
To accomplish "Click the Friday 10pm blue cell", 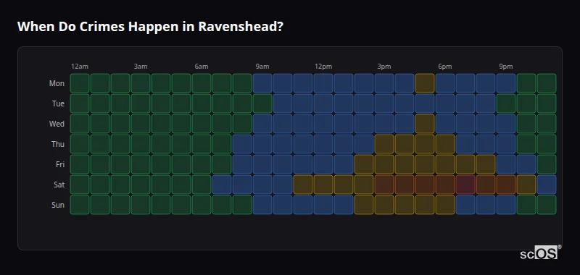I will (x=526, y=164).
